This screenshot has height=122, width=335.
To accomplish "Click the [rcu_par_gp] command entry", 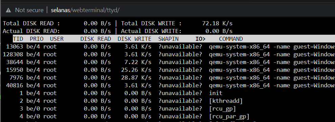I will (229, 116).
